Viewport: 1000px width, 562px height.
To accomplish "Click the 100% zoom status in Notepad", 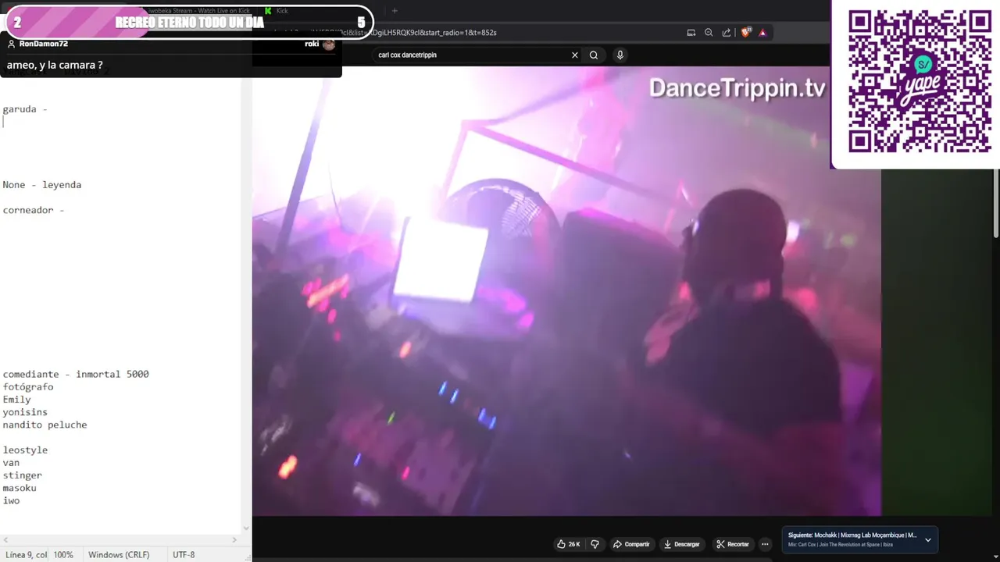I will coord(63,555).
